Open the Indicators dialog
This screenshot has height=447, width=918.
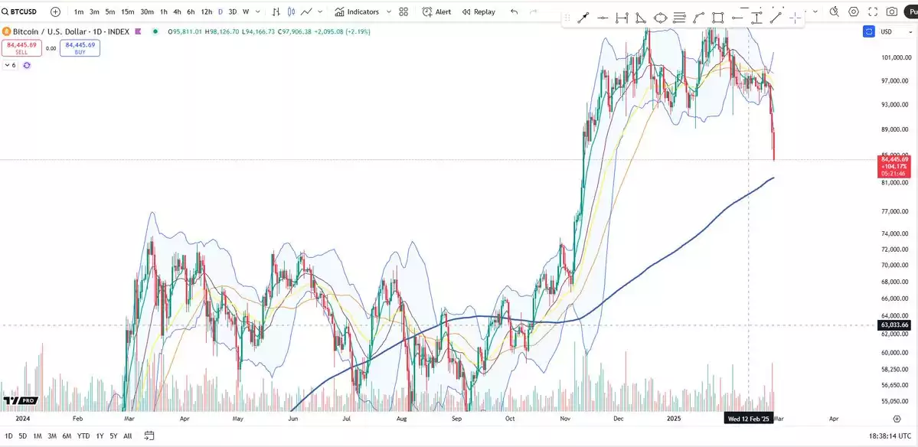click(357, 11)
